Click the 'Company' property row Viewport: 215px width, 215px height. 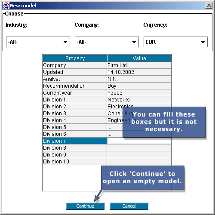click(75, 65)
